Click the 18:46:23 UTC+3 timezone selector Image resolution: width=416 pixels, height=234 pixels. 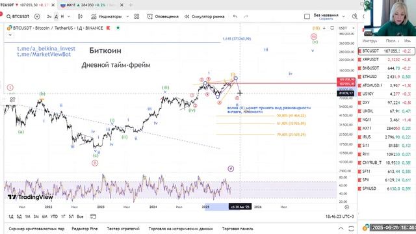pos(339,216)
